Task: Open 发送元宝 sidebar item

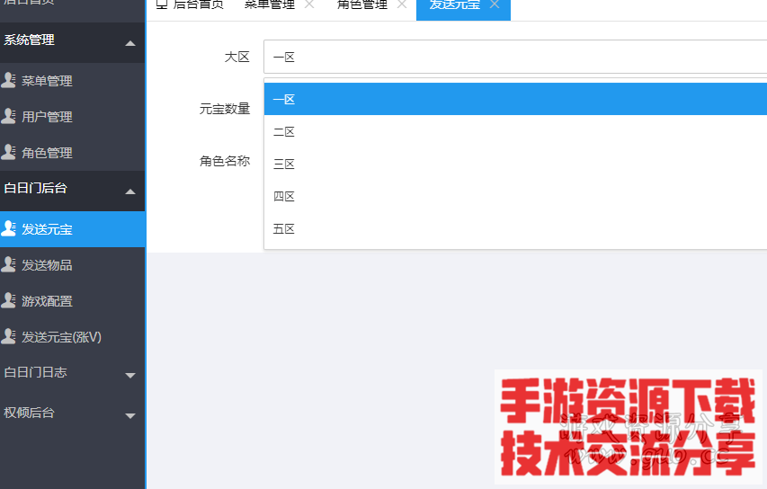Action: click(73, 229)
